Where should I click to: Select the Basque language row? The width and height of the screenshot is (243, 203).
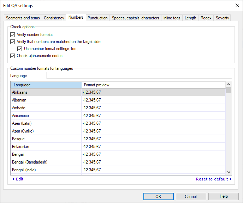click(x=118, y=139)
